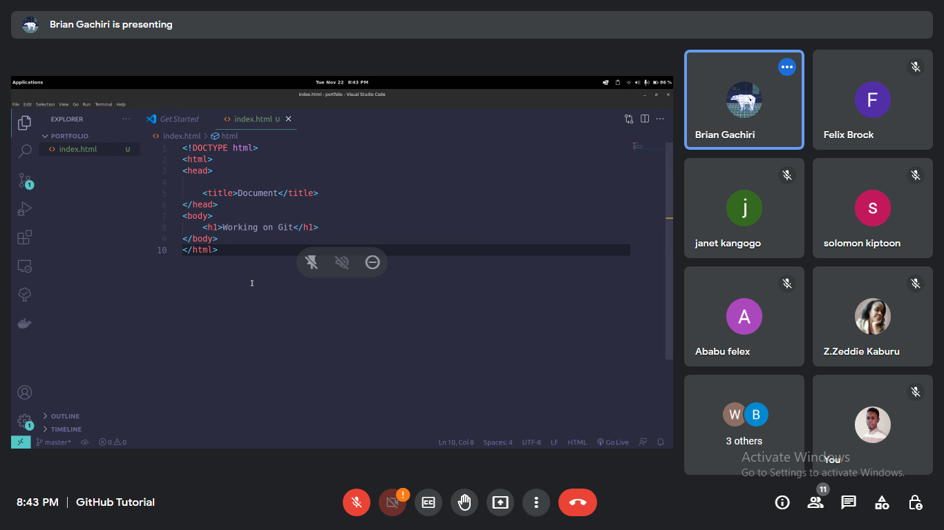Turn on the microphone

357,502
